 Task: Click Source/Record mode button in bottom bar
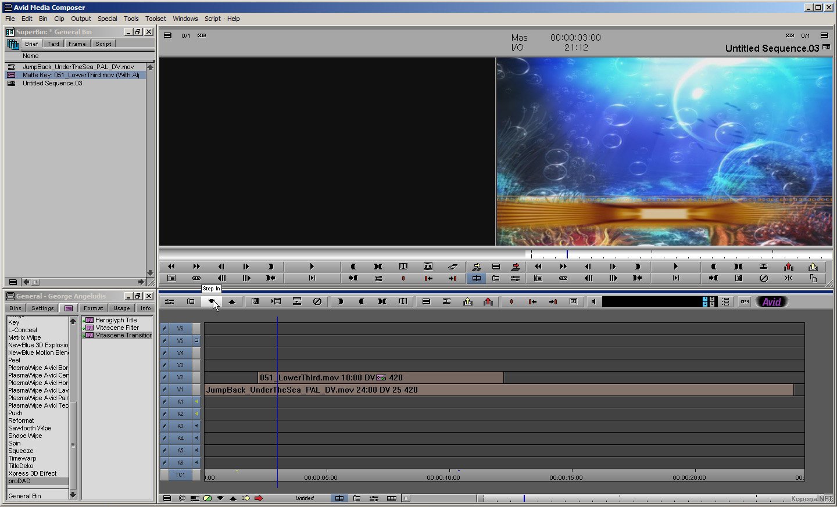[339, 498]
